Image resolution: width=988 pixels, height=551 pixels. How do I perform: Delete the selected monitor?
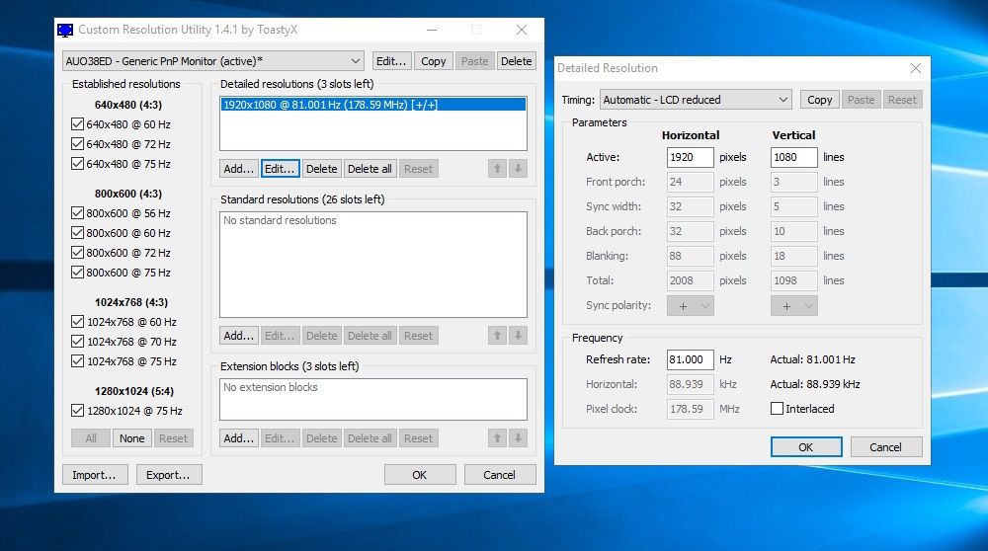click(516, 61)
